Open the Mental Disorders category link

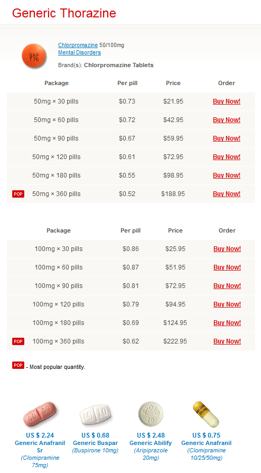pos(79,52)
